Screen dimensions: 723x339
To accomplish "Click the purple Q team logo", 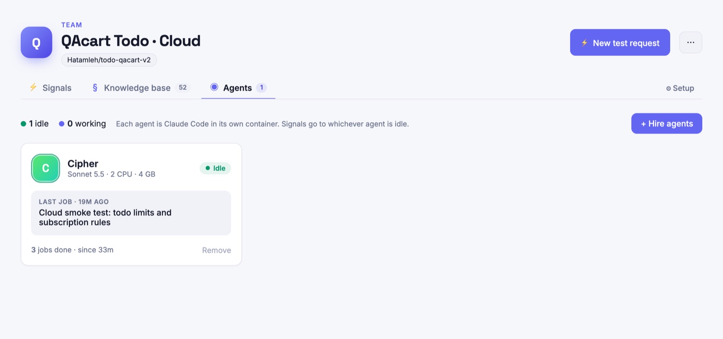I will tap(37, 42).
